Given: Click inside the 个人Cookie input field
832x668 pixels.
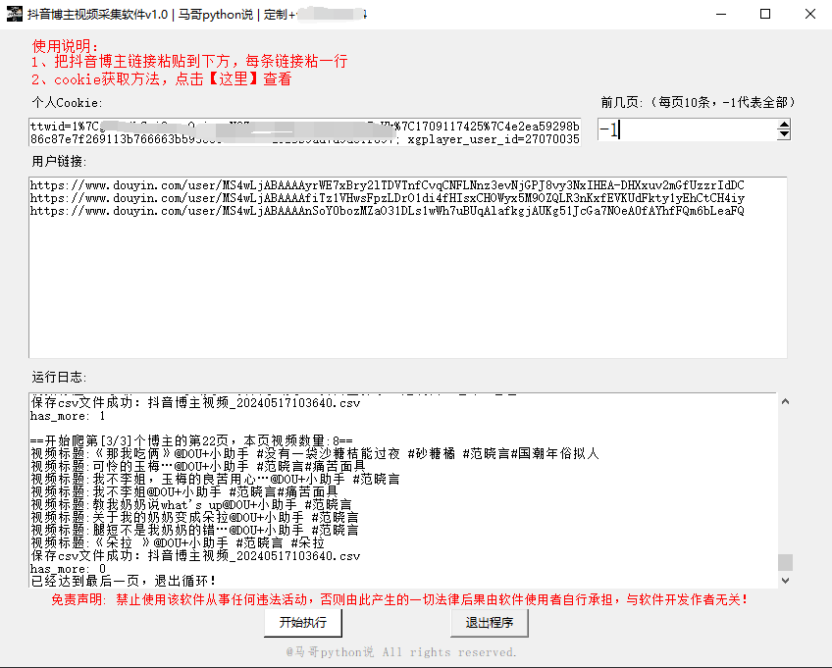Looking at the screenshot, I should click(x=294, y=131).
